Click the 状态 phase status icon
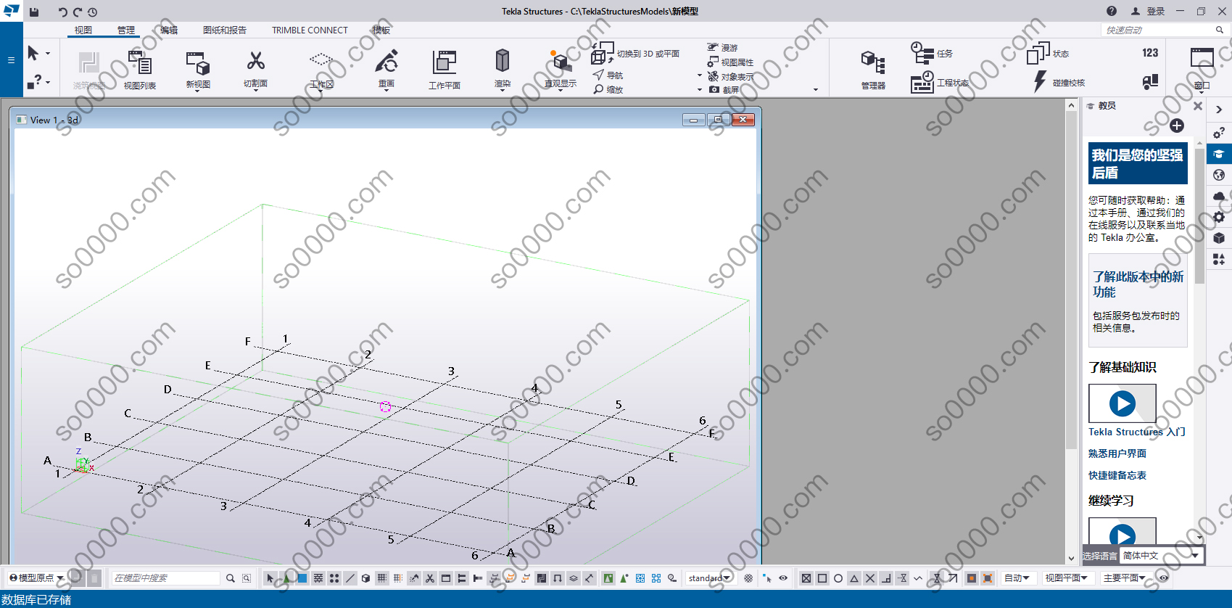Image resolution: width=1232 pixels, height=608 pixels. [x=1038, y=53]
